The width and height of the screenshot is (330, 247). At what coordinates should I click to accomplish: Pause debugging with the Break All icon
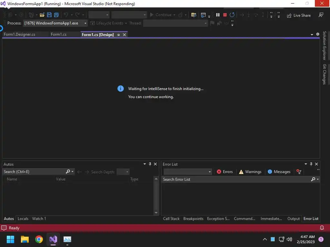click(218, 15)
